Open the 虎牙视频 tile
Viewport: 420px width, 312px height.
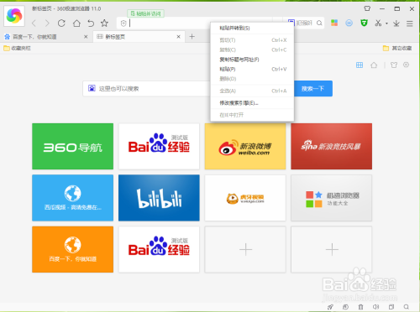pyautogui.click(x=245, y=198)
